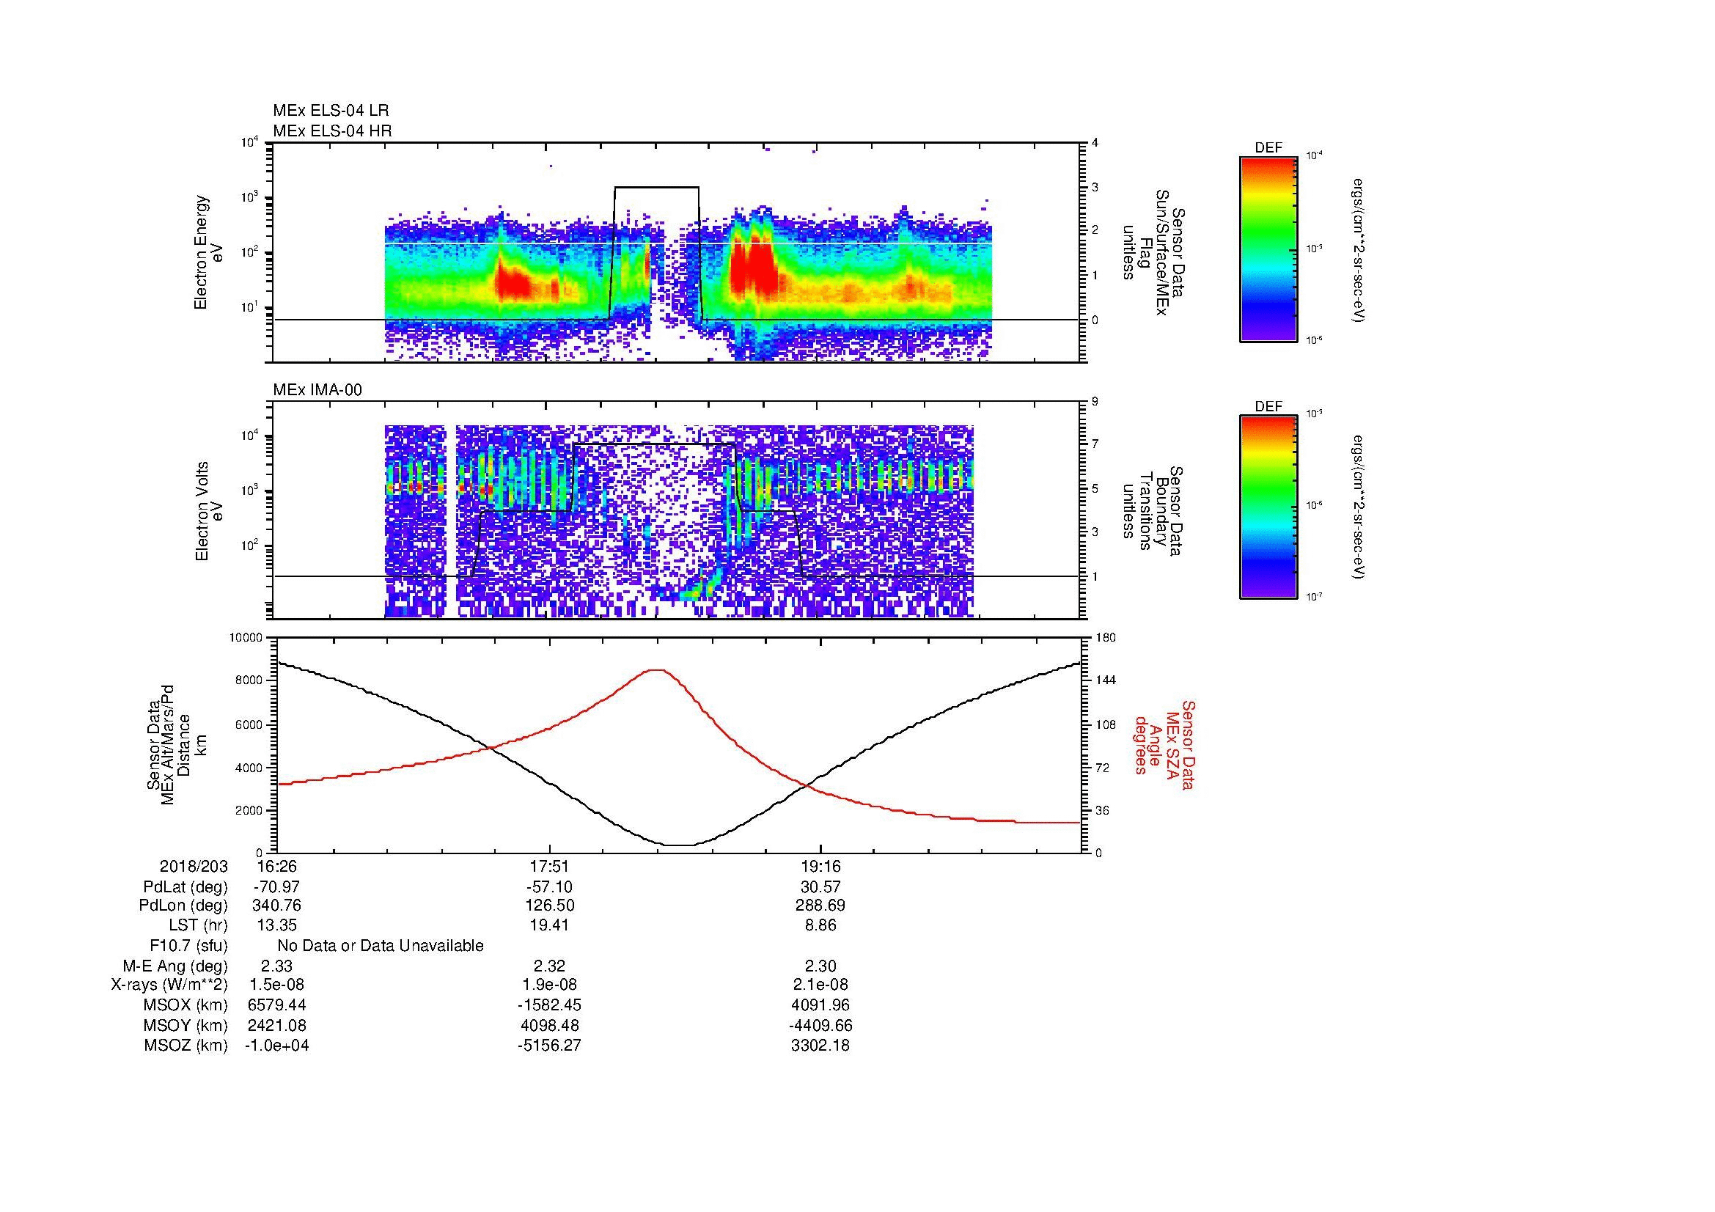Image resolution: width=1715 pixels, height=1212 pixels.
Task: Click the MSOY value 4098.48
Action: (x=549, y=1025)
